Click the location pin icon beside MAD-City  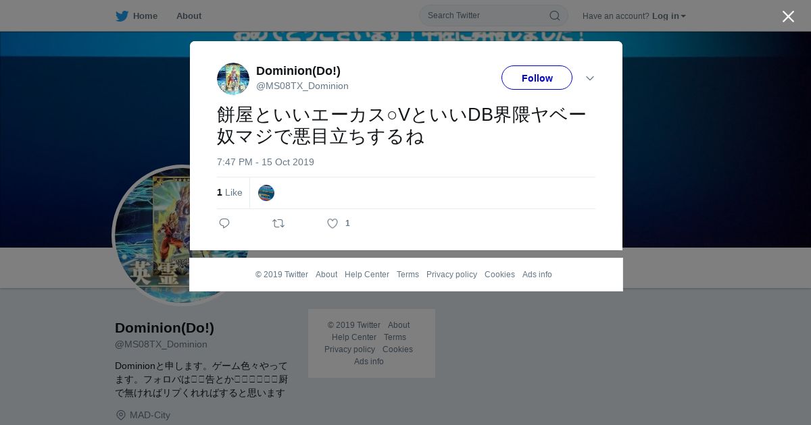coord(121,415)
